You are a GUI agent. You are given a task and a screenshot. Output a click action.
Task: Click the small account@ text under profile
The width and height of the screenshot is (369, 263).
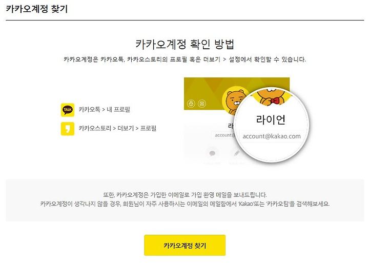225,135
